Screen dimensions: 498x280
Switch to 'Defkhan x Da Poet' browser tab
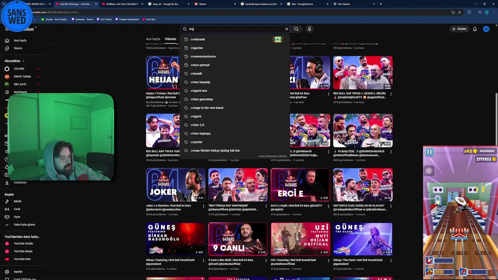coord(123,4)
